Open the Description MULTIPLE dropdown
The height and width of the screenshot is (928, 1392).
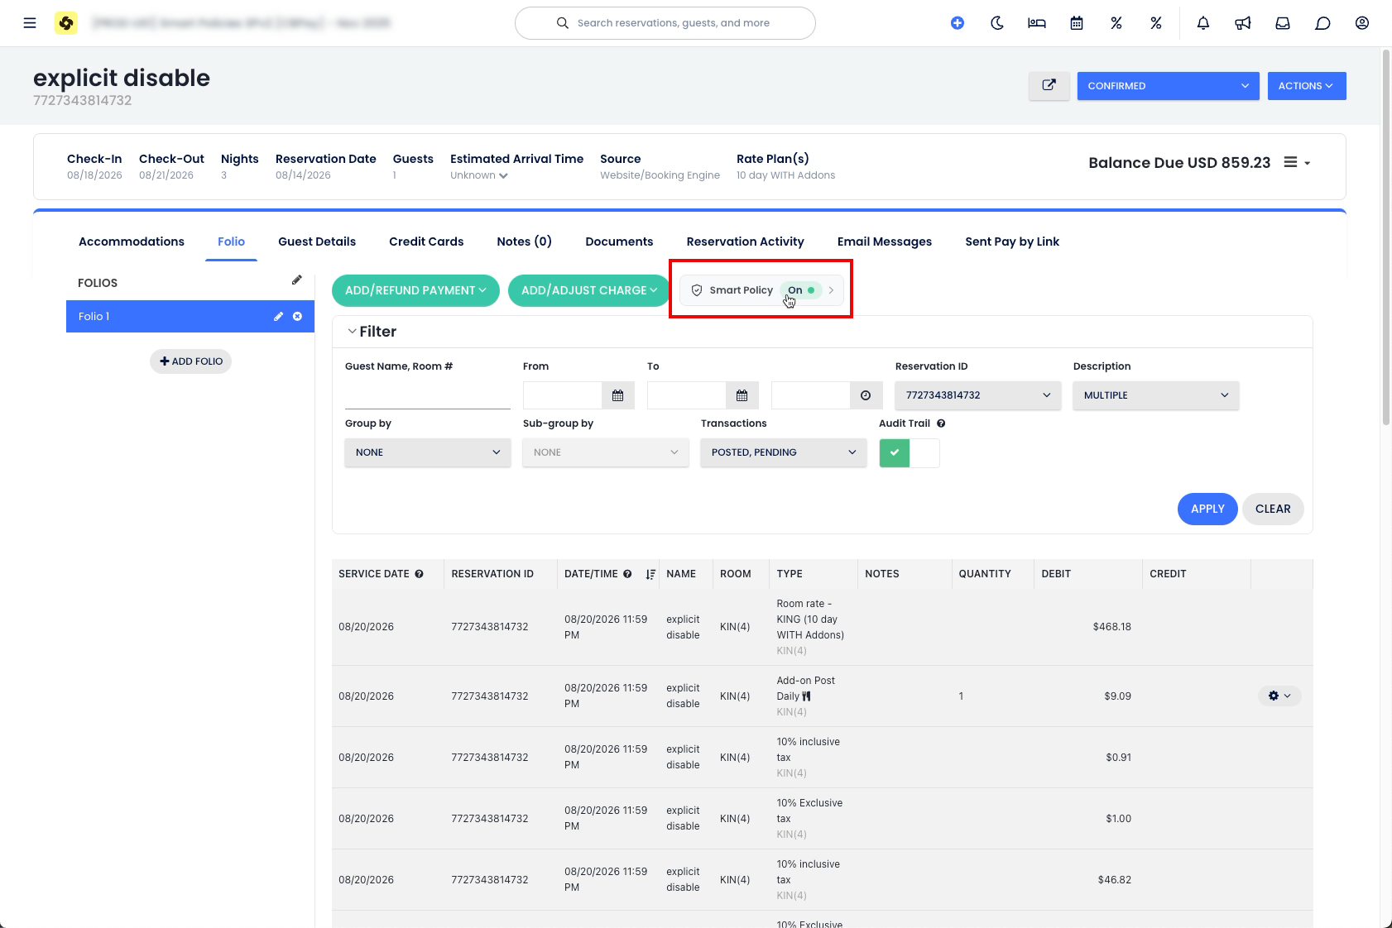(x=1156, y=395)
